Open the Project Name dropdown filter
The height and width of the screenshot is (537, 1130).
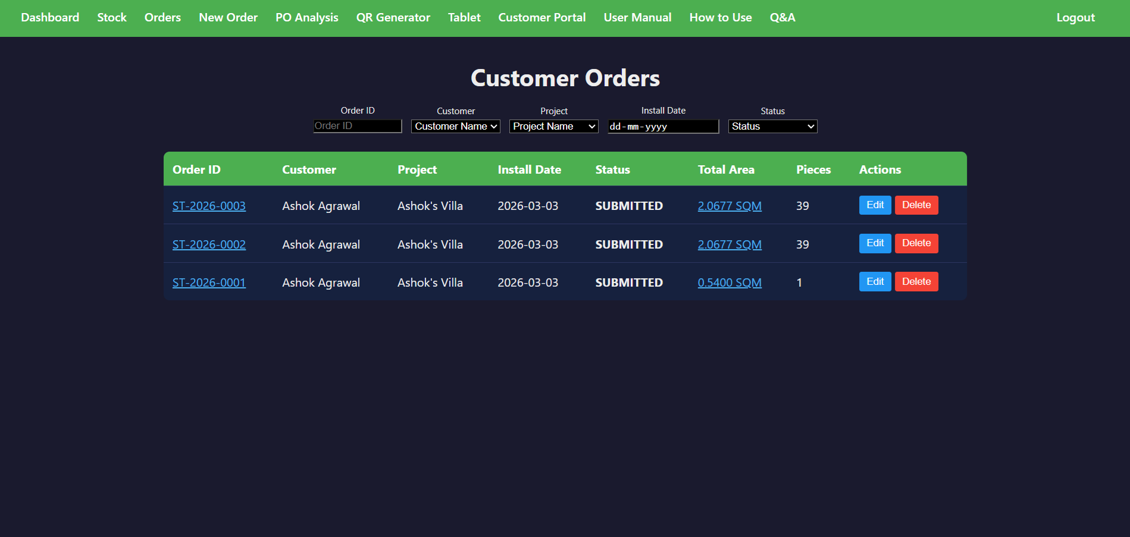click(553, 126)
